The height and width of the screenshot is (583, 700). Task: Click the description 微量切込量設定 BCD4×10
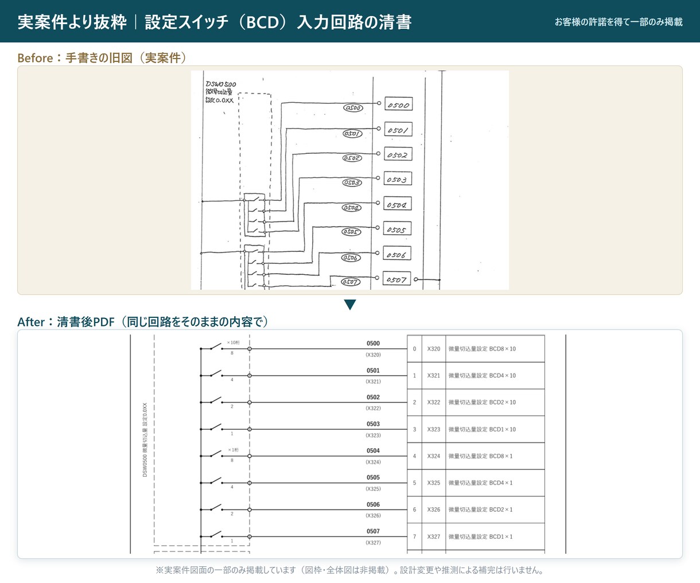[482, 375]
